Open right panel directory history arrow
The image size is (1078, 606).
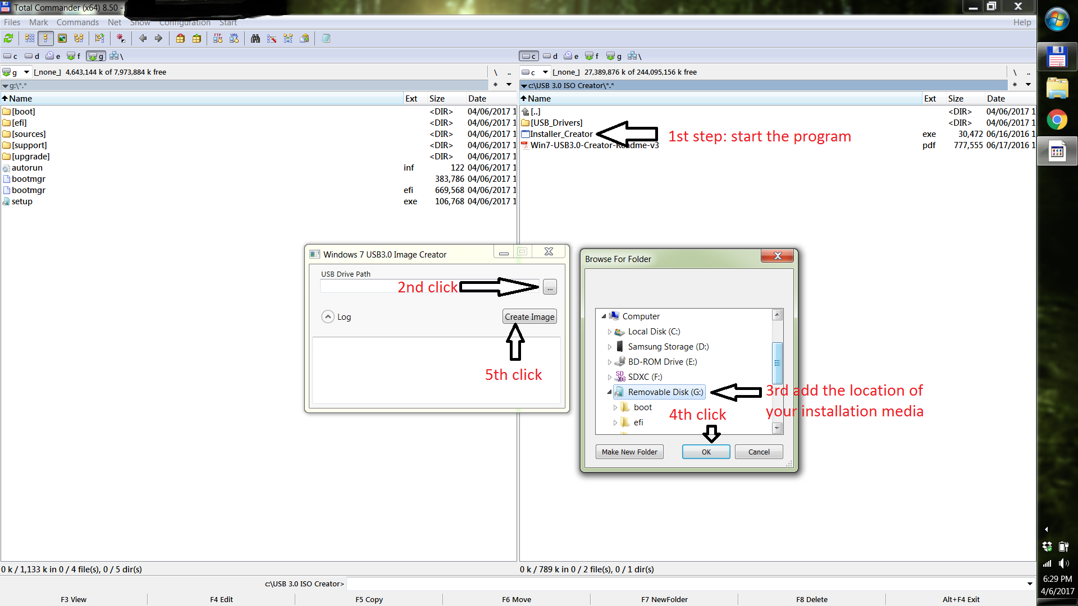click(x=1028, y=85)
